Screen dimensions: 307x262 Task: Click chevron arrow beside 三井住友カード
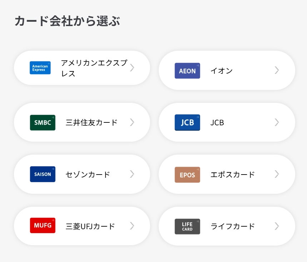pyautogui.click(x=132, y=122)
